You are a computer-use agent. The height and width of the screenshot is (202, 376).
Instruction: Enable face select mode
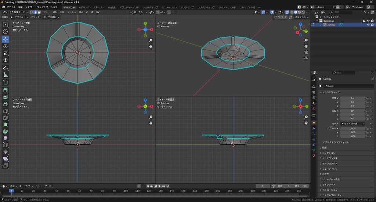[x=39, y=12]
